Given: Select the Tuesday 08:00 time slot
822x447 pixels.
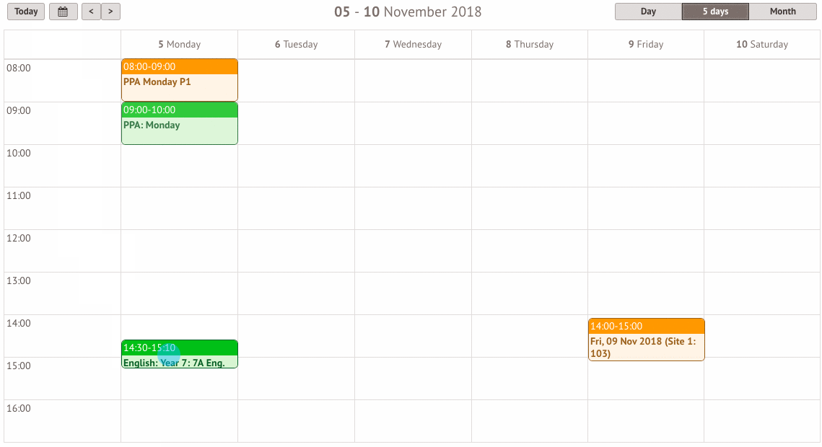Looking at the screenshot, I should point(296,81).
